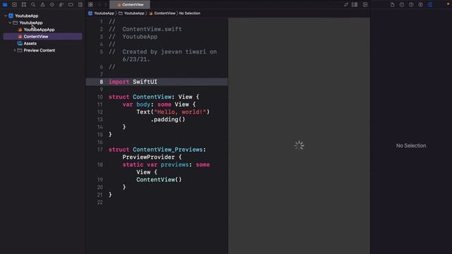Click the .padding() modifier
Image resolution: width=452 pixels, height=254 pixels.
tap(168, 119)
